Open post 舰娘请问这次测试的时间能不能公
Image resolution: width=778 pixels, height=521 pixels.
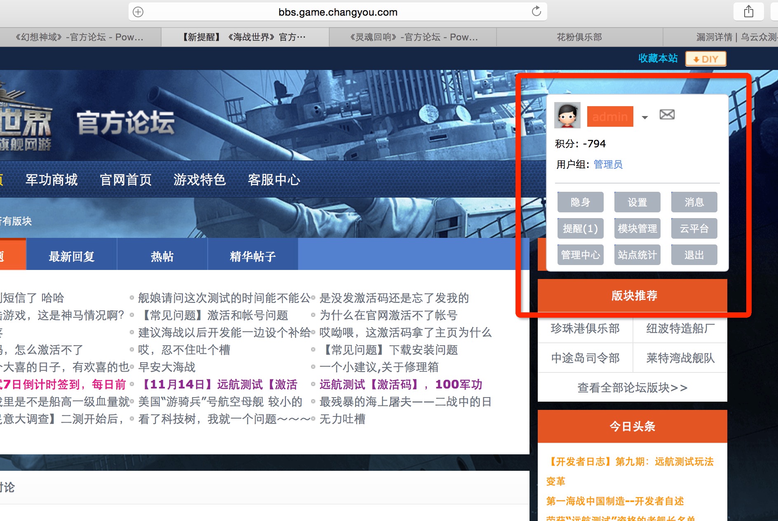click(224, 298)
